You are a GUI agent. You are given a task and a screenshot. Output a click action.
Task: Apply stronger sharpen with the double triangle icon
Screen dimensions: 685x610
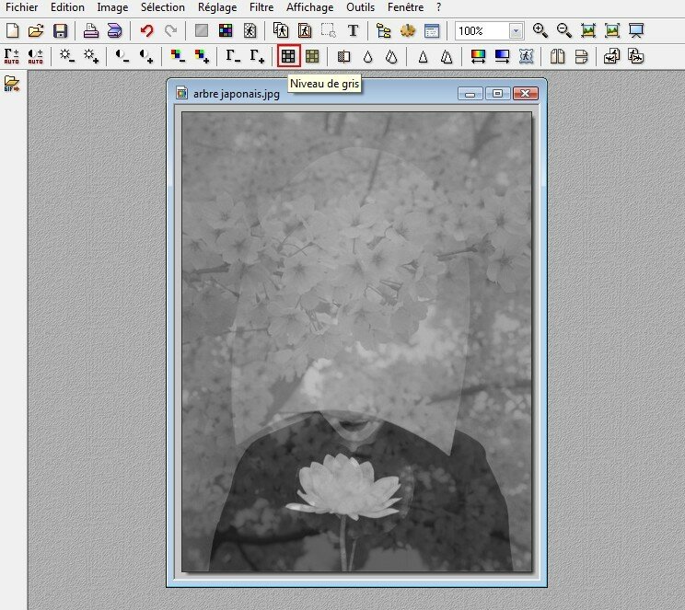click(x=447, y=56)
